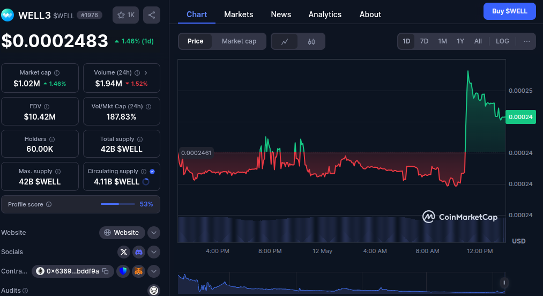Select the Market cap chart toggle
The image size is (543, 296).
pos(239,41)
